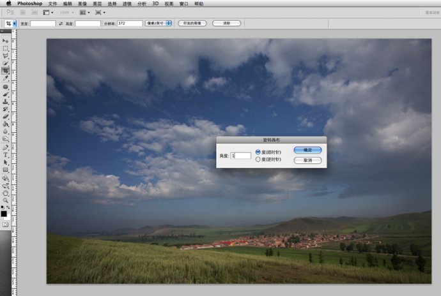The width and height of the screenshot is (441, 296).
Task: Click the foreground color swatch
Action: [4, 212]
